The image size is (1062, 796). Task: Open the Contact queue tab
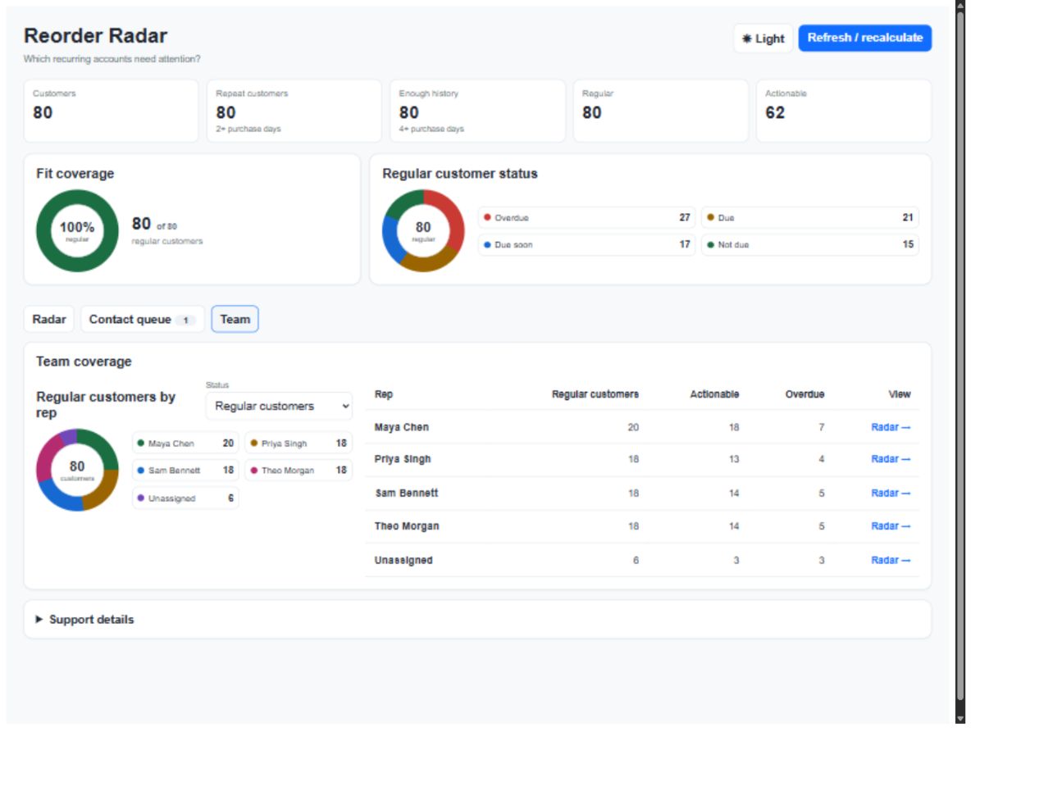[142, 320]
